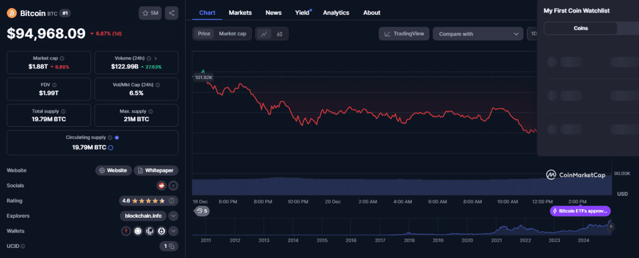Switch to candlestick chart view
The height and width of the screenshot is (258, 639).
click(x=280, y=33)
